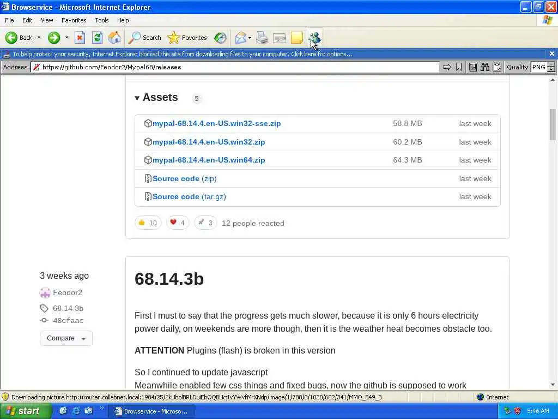Screen dimensions: 558x419
Task: Click the Refresh page icon
Action: click(97, 38)
